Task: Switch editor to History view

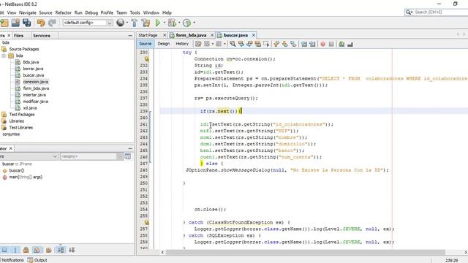Action: (x=182, y=44)
